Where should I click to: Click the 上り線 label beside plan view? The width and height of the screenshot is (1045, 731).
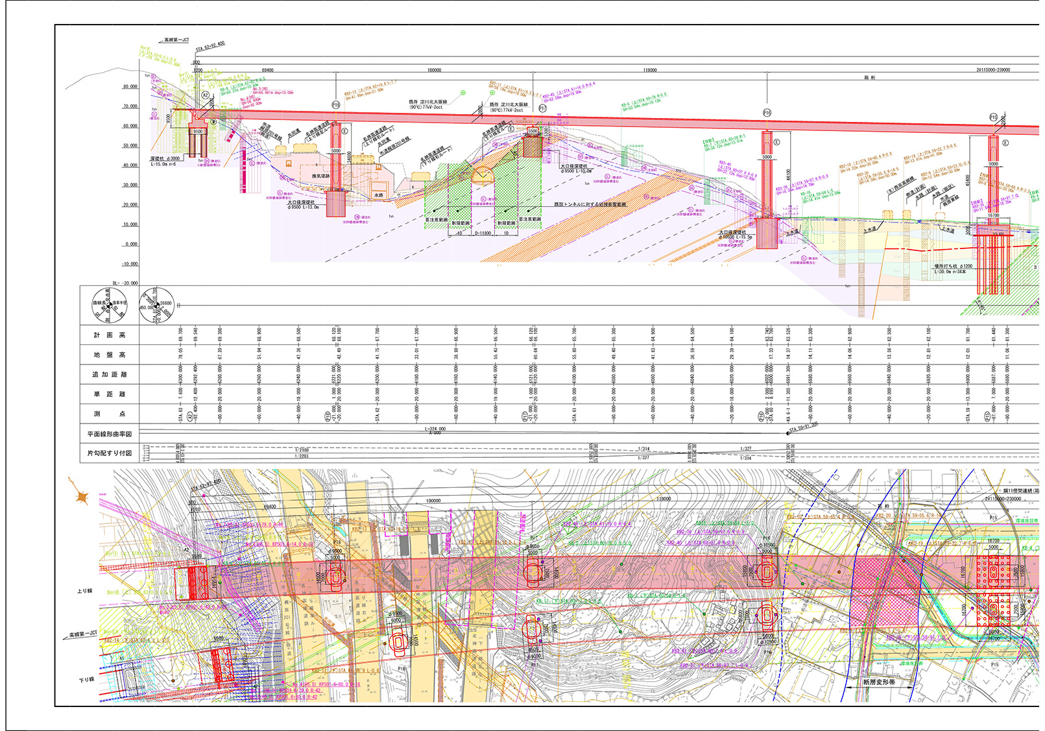pos(85,591)
